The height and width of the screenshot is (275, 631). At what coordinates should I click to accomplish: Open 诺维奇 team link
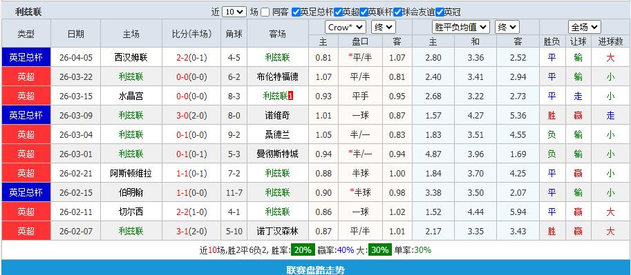coord(278,115)
